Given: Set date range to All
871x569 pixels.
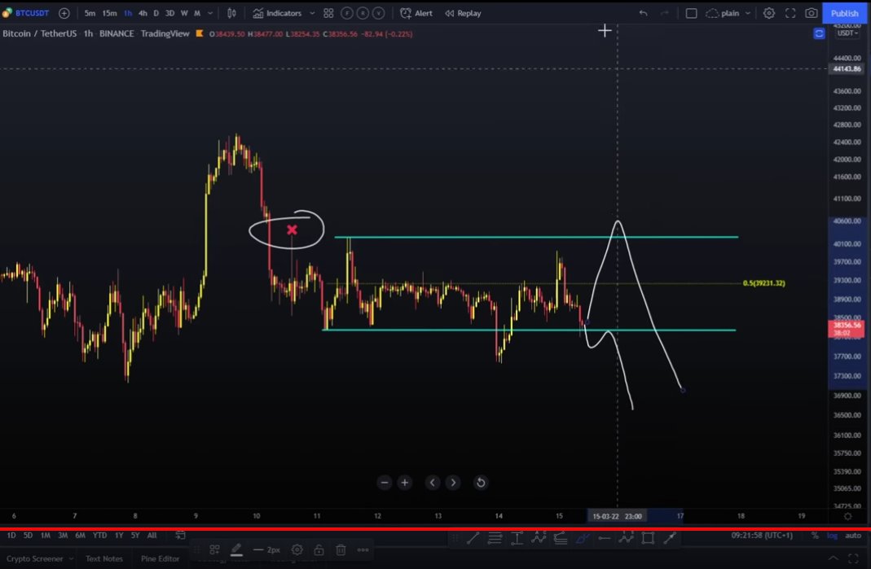Looking at the screenshot, I should pos(152,535).
